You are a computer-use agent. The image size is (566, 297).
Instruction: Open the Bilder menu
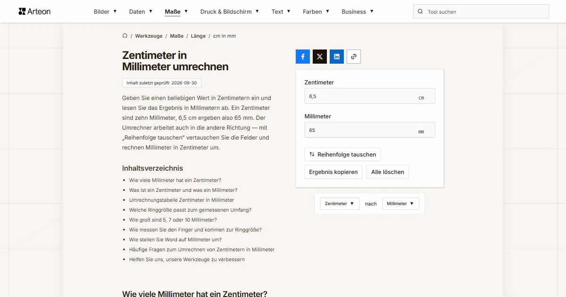coord(105,12)
